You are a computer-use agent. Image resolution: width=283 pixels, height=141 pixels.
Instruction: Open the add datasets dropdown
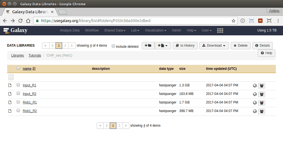pos(163,46)
